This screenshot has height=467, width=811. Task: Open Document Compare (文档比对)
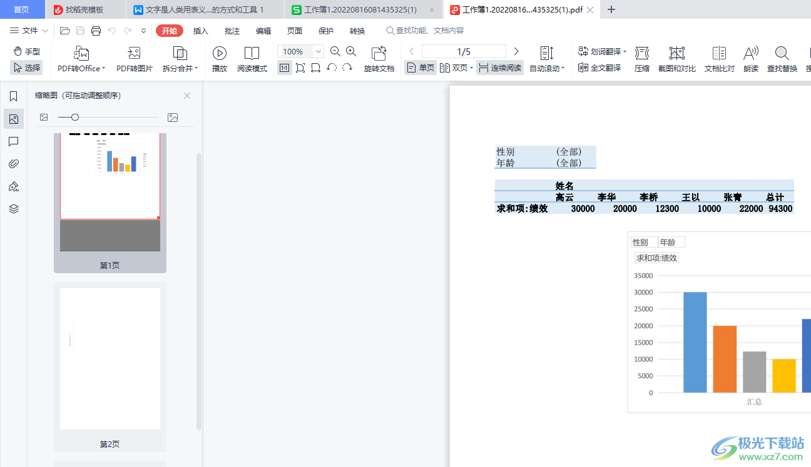coord(720,59)
